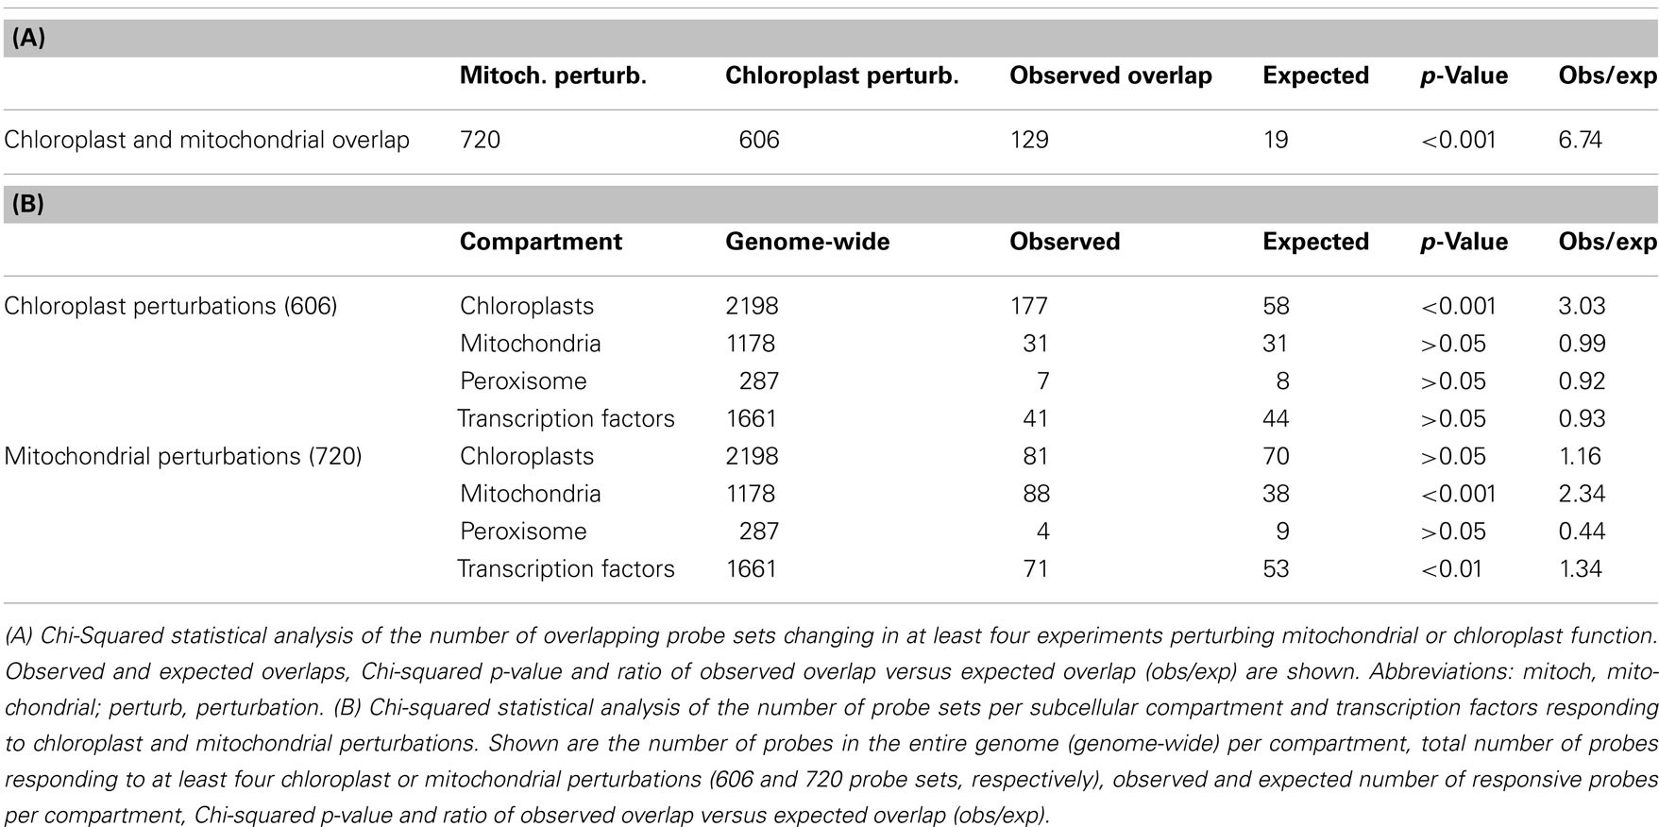Click the obs/exp ratio 2.34

(1582, 494)
